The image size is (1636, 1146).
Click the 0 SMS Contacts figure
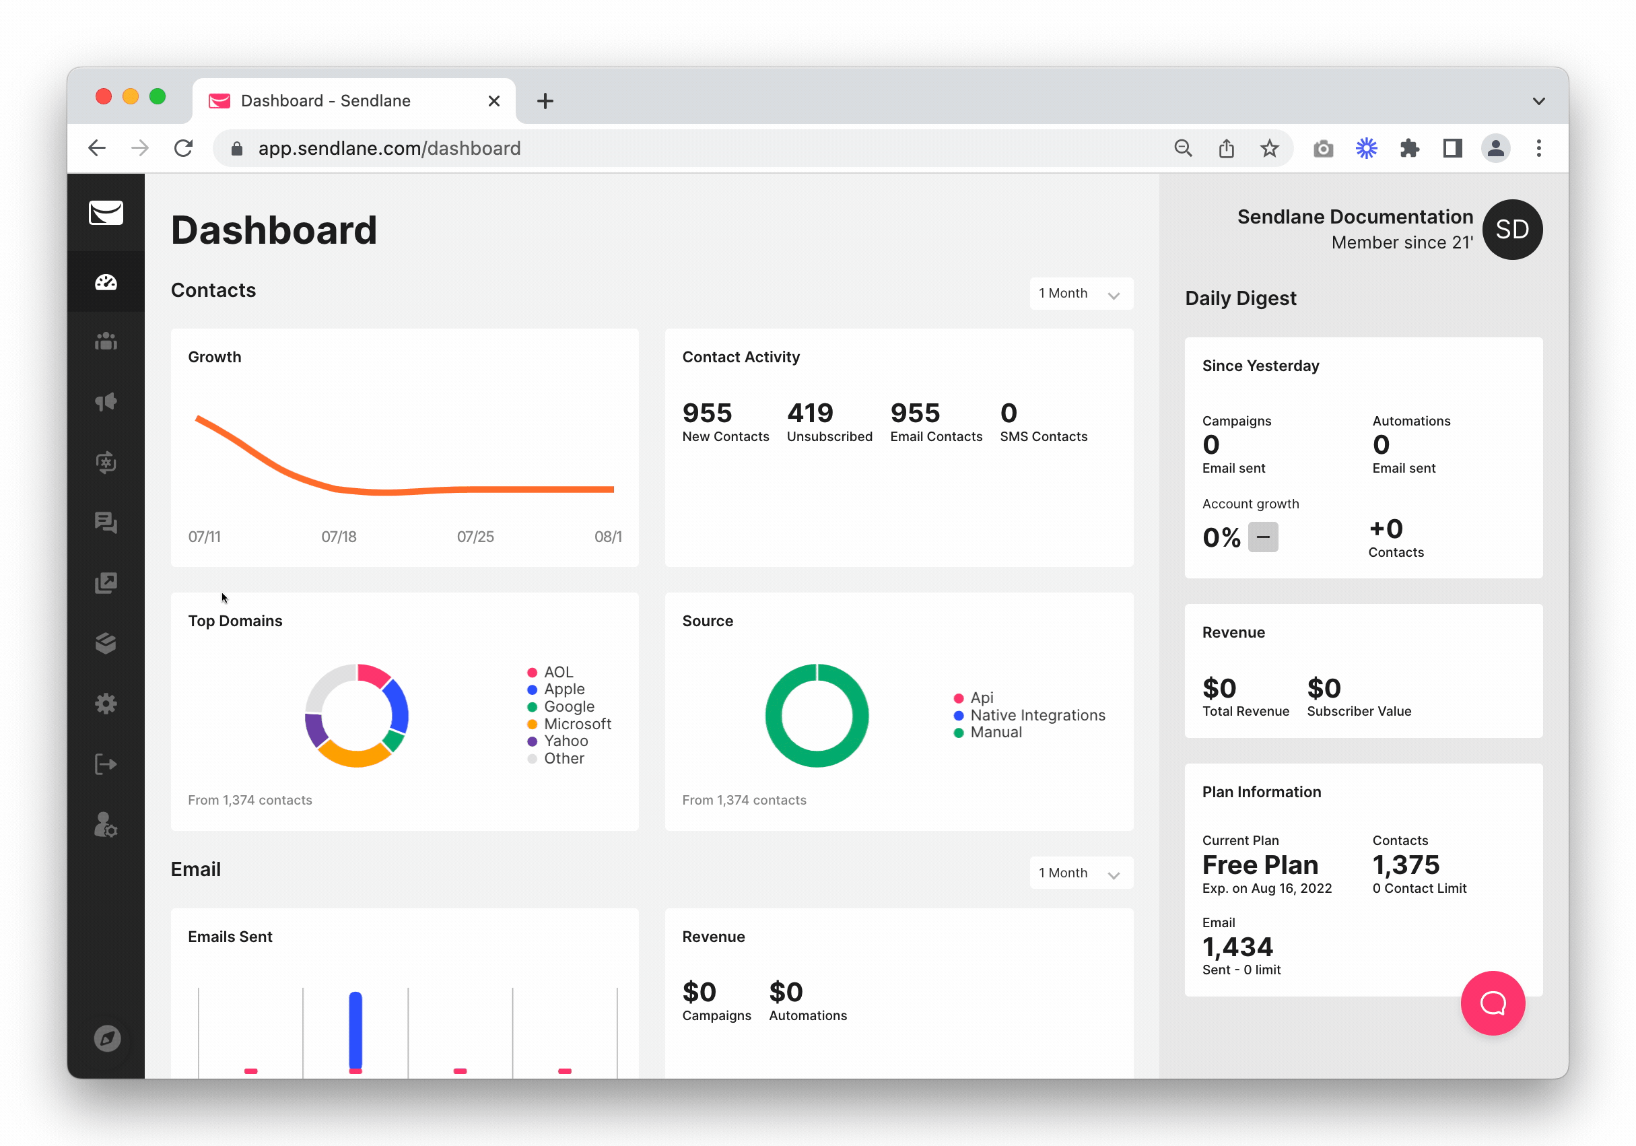[1009, 413]
